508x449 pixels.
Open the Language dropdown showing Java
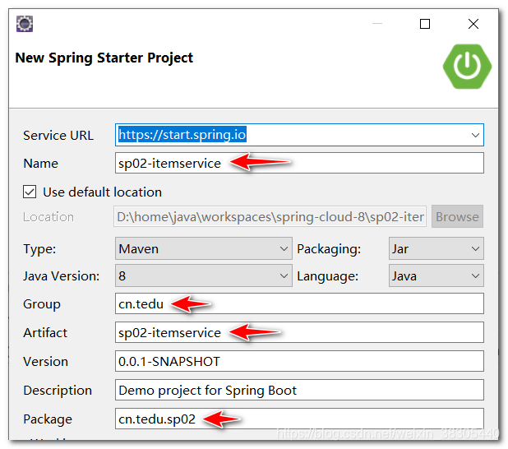click(436, 275)
